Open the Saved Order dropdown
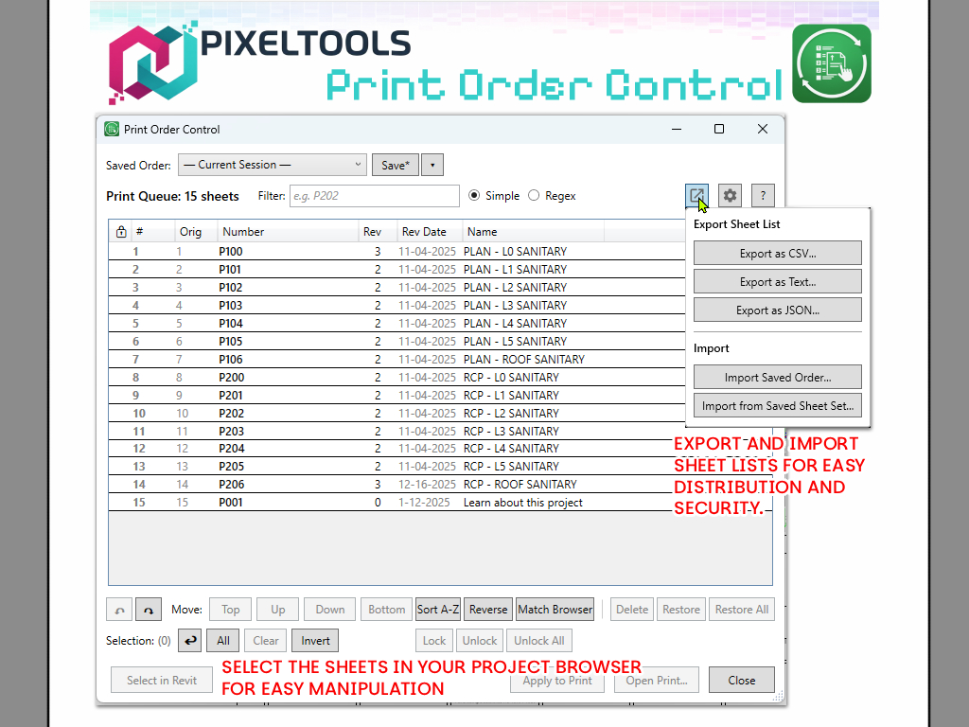969x727 pixels. tap(272, 165)
